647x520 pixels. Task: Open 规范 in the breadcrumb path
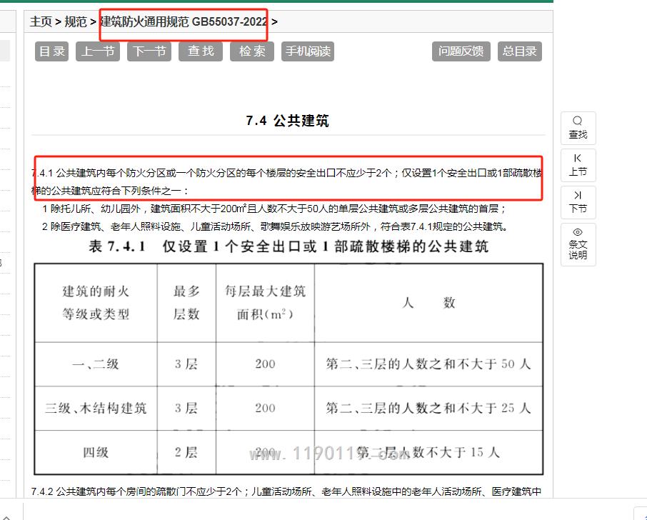[76, 21]
